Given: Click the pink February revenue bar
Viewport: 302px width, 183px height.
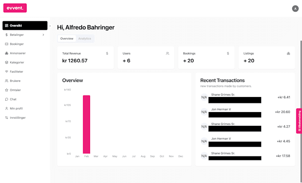Looking at the screenshot, I should (87, 124).
